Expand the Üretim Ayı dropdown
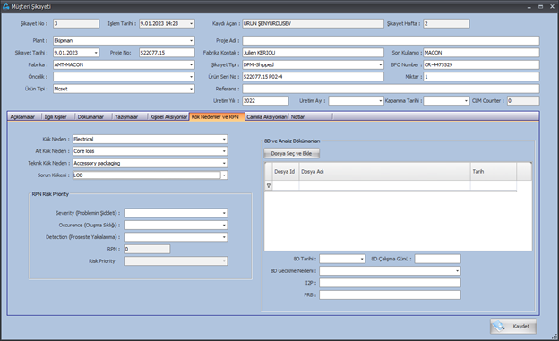Screen dimensions: 559x341 (x=381, y=101)
